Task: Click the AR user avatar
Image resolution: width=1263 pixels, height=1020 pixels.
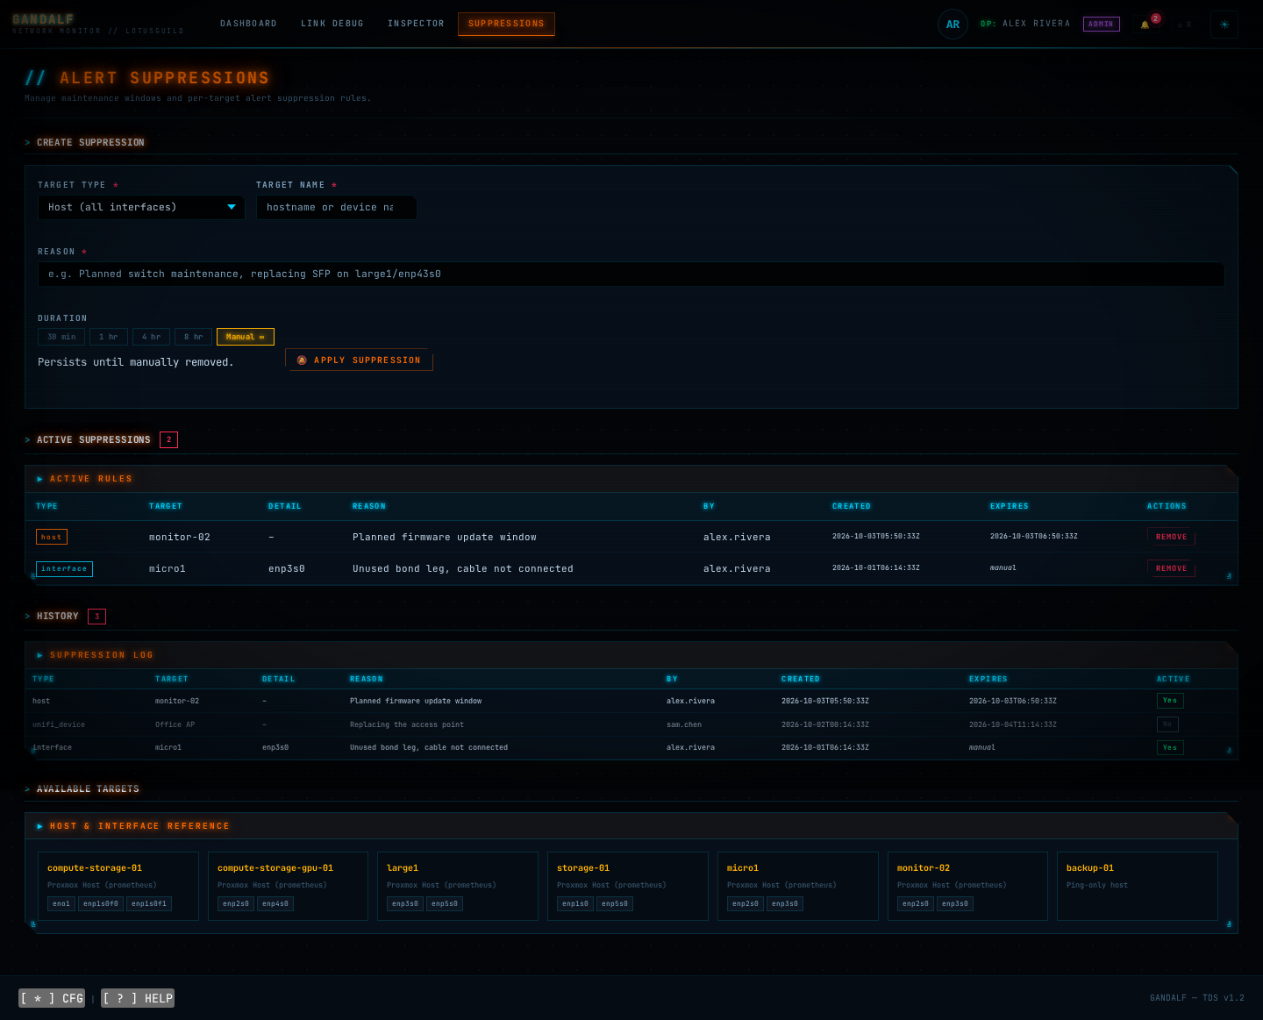Action: [953, 25]
